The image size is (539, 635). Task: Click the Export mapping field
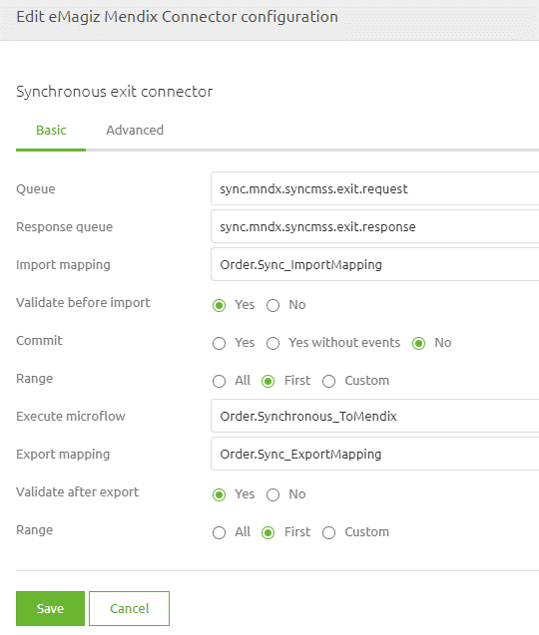pyautogui.click(x=374, y=454)
